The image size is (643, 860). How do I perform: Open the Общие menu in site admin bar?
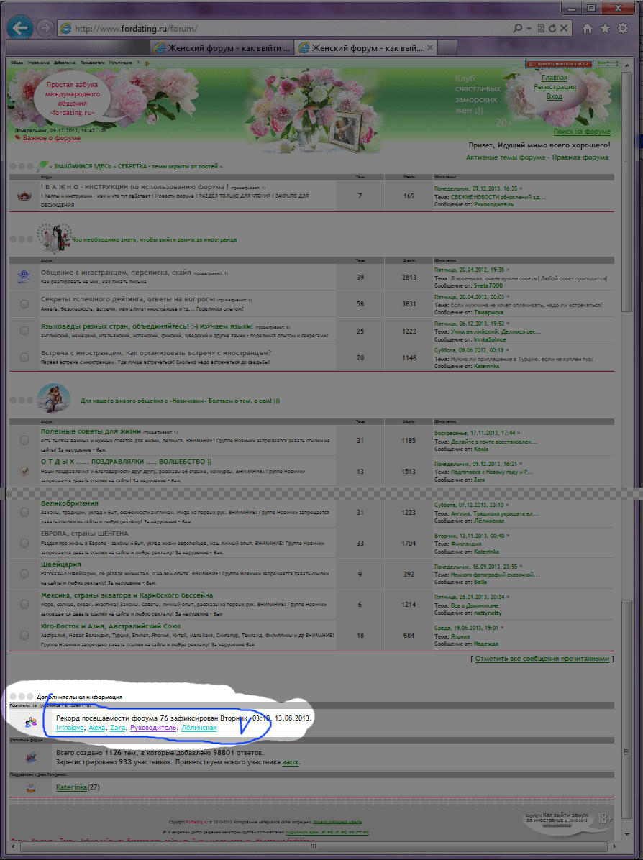pyautogui.click(x=17, y=63)
